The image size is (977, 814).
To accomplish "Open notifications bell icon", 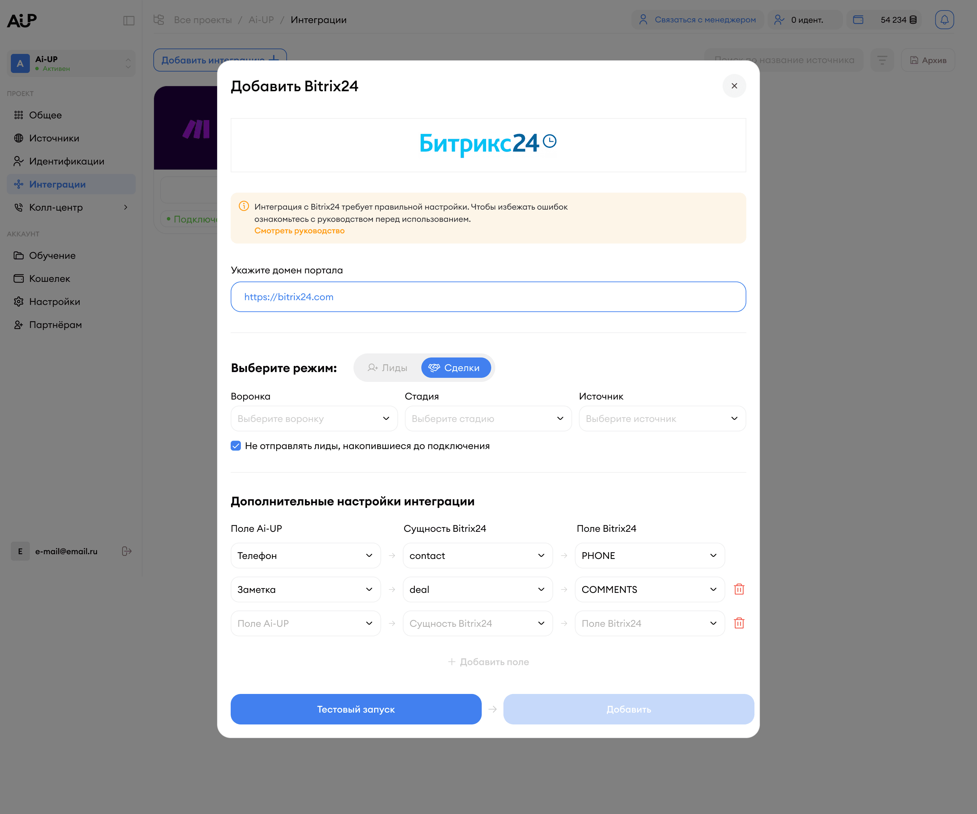I will [x=944, y=20].
